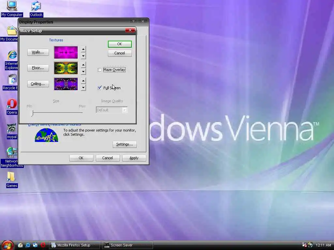Click the green Floor texture preview
The width and height of the screenshot is (334, 250).
tap(66, 68)
